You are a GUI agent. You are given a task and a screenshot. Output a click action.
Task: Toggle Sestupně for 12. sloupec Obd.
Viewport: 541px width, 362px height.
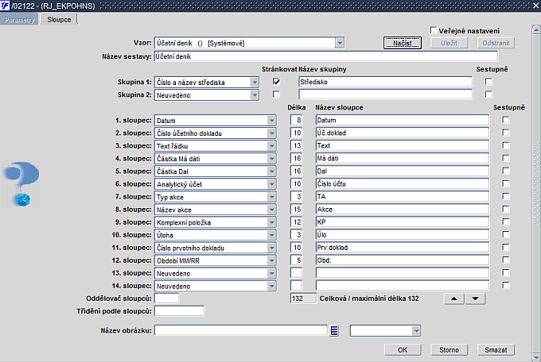pyautogui.click(x=506, y=260)
